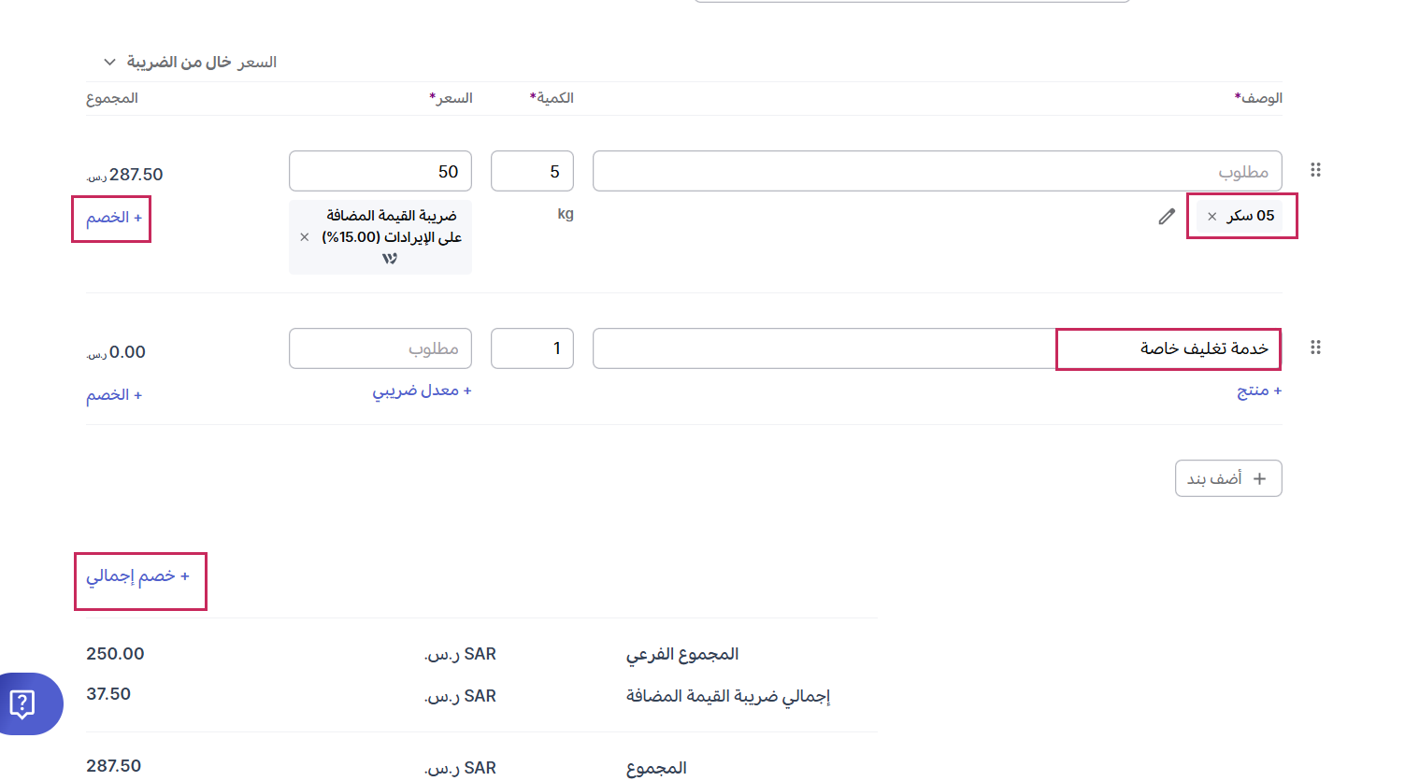Click the price field showing 50
Screen dimensions: 1405x781
380,172
